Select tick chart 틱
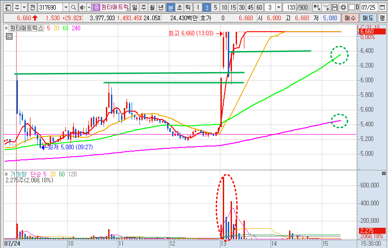Viewport: 388px width, 248px height. (x=188, y=8)
